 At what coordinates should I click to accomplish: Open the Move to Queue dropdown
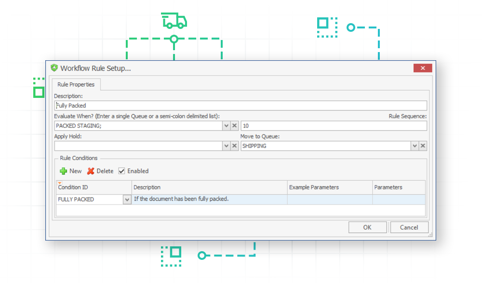click(415, 146)
